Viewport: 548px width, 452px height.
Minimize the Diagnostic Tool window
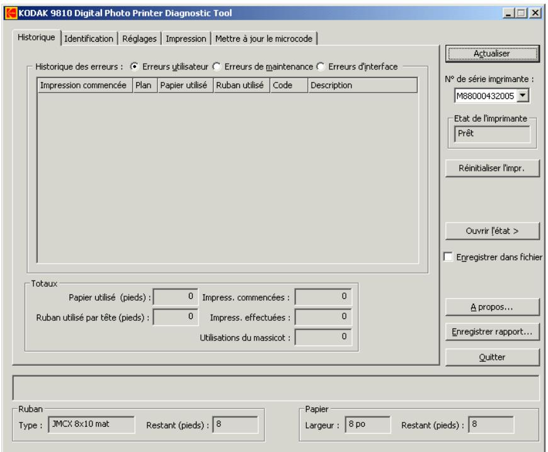[x=508, y=13]
